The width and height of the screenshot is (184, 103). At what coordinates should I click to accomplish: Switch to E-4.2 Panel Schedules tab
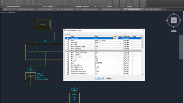152,9
